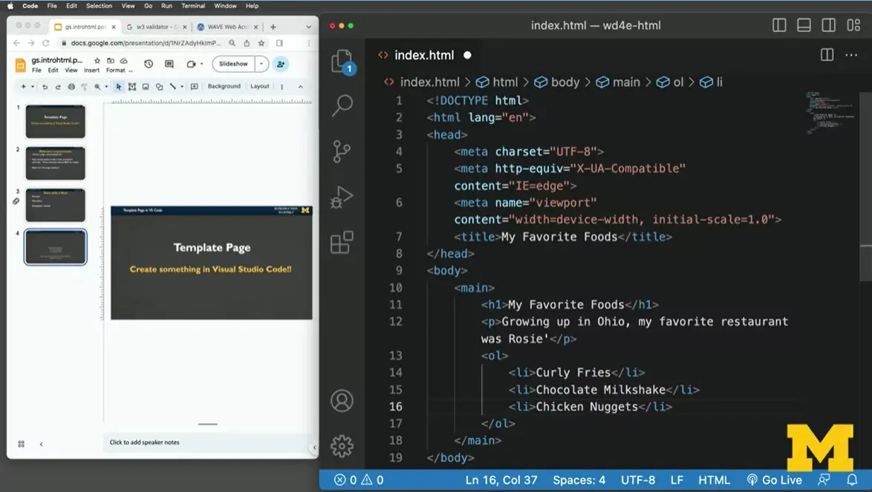Open the Terminal menu in menu bar

click(193, 6)
